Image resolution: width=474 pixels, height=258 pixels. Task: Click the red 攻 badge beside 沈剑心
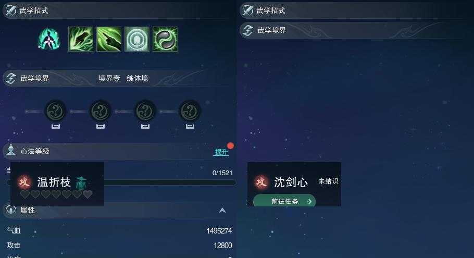click(261, 182)
